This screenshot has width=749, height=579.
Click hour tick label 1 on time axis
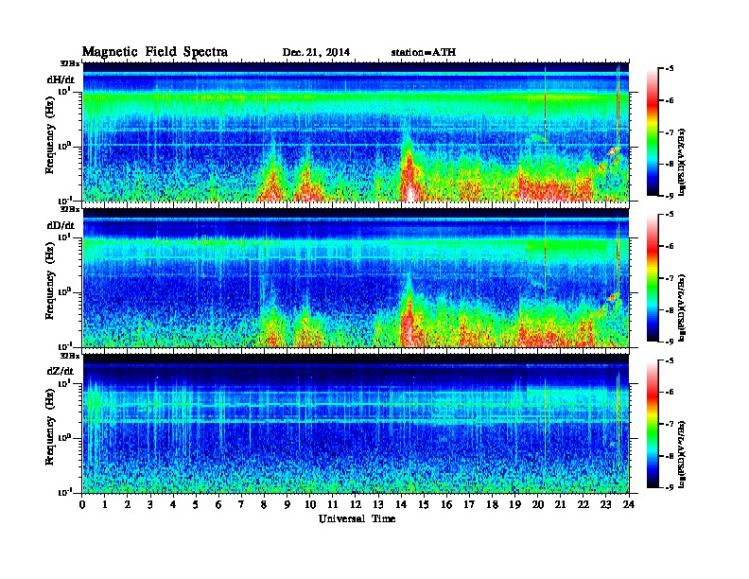(105, 504)
